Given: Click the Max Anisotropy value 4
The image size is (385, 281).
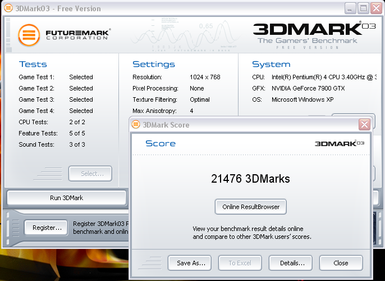Looking at the screenshot, I should point(191,111).
